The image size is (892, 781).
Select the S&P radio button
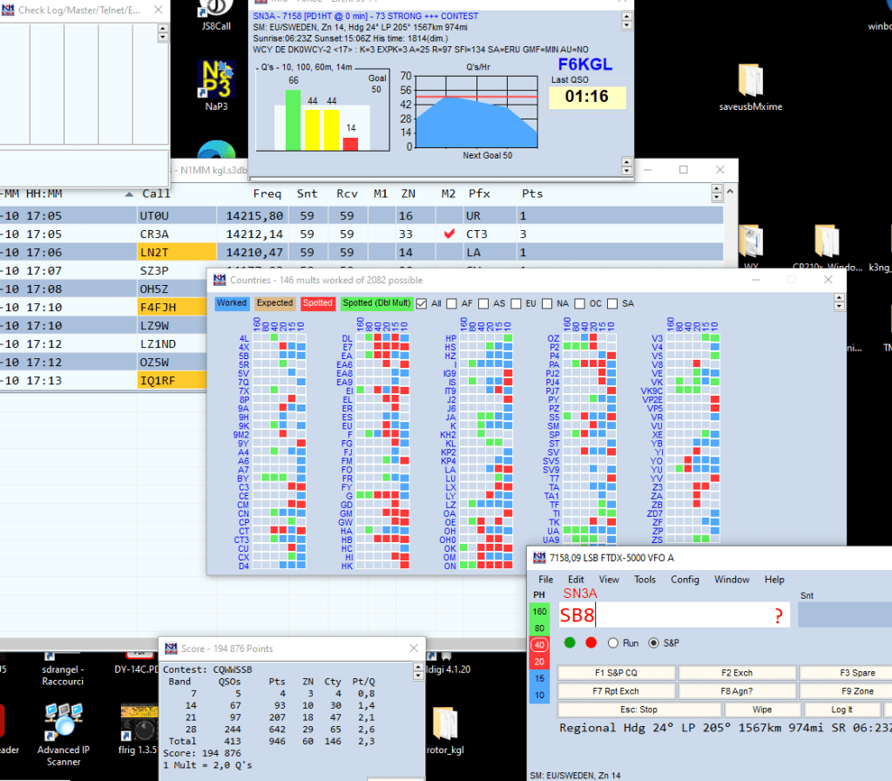pos(654,642)
